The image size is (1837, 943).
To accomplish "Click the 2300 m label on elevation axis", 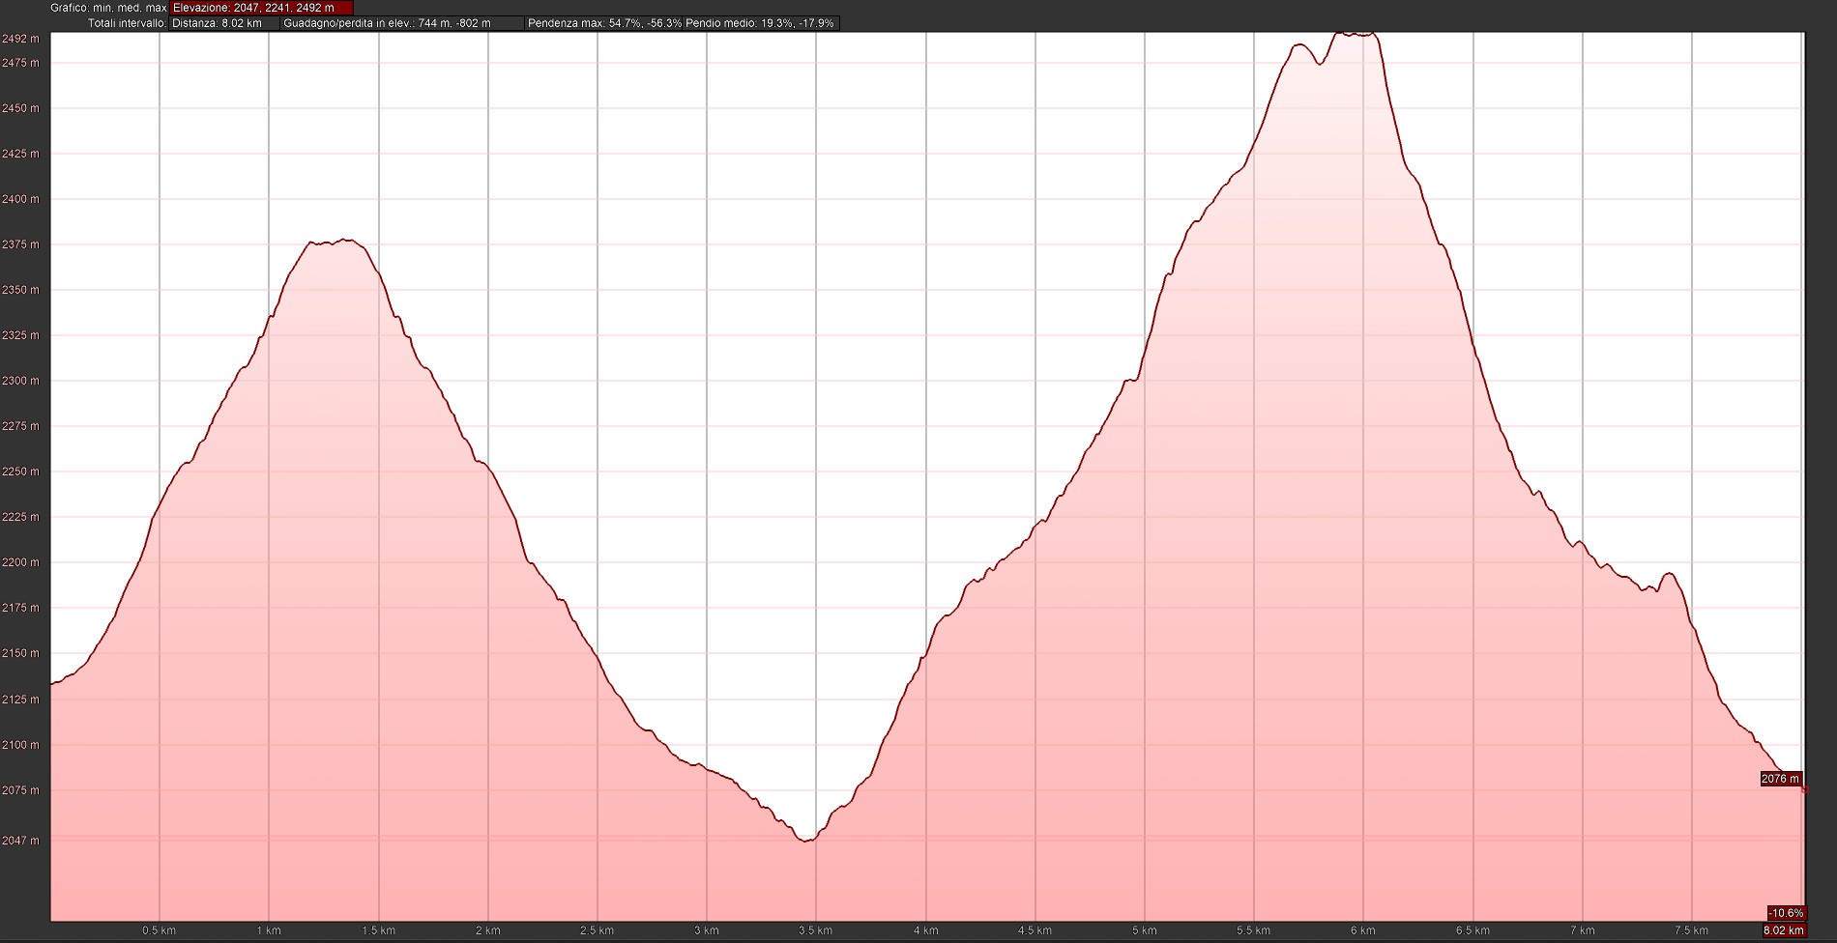I will coord(21,381).
